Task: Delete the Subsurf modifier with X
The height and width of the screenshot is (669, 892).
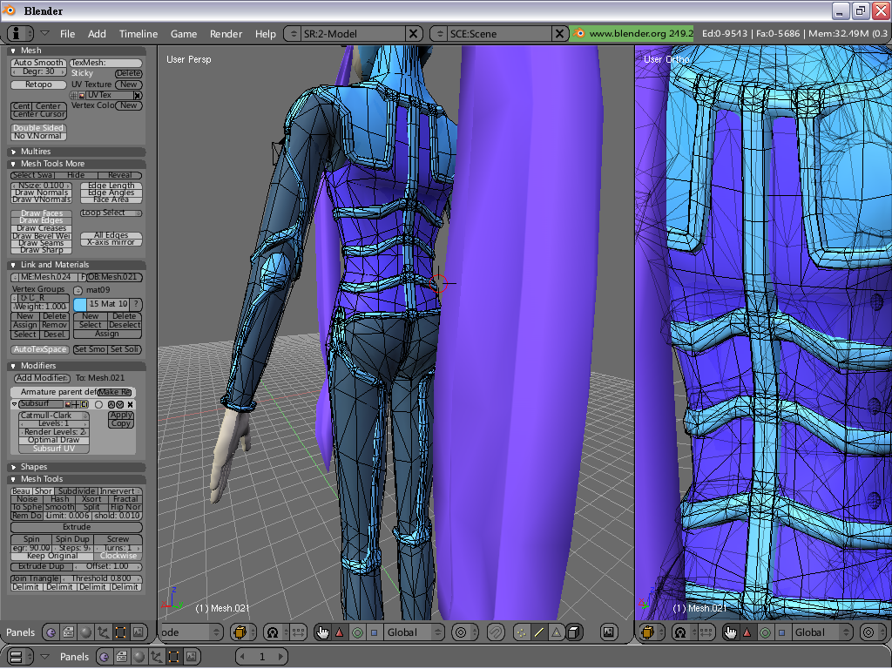Action: click(131, 404)
